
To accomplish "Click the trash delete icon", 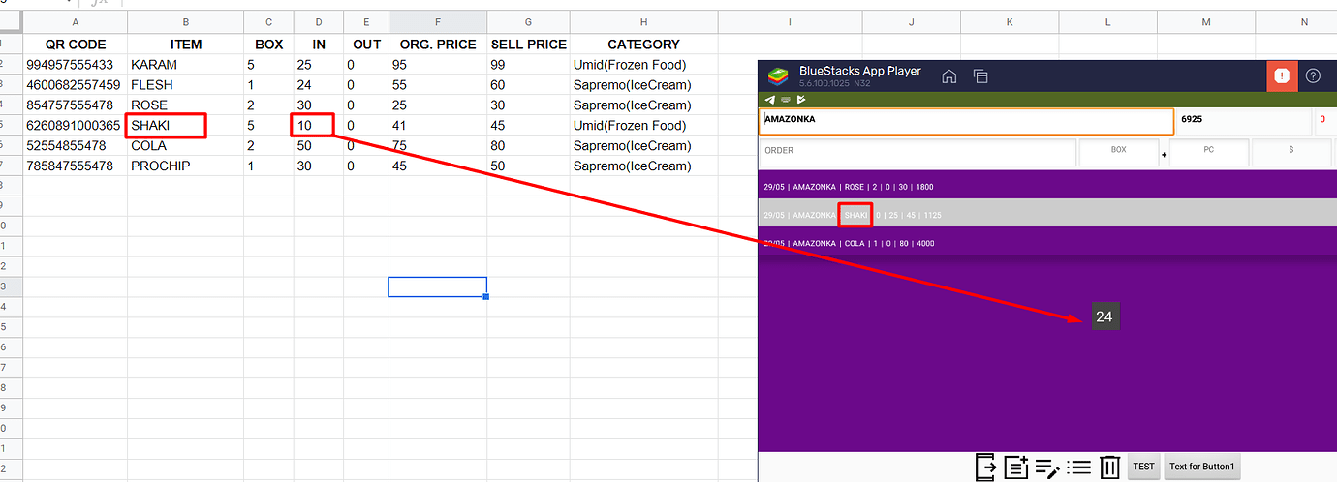I will point(1110,467).
